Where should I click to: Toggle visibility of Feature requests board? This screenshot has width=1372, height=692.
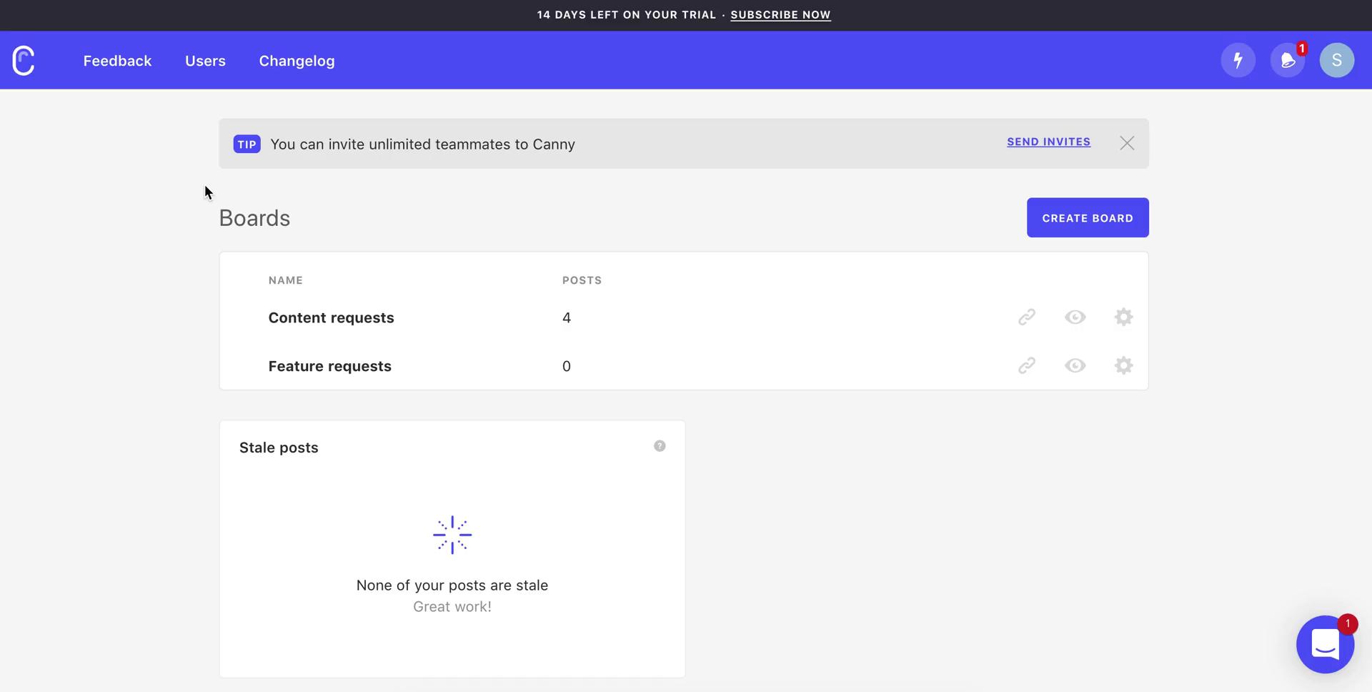point(1075,365)
